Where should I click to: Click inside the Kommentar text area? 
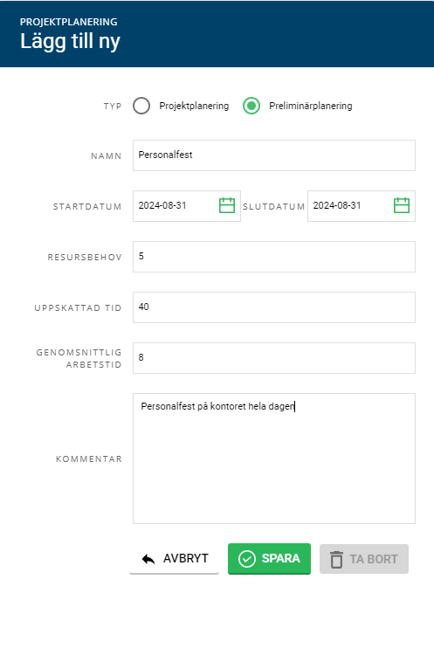274,459
